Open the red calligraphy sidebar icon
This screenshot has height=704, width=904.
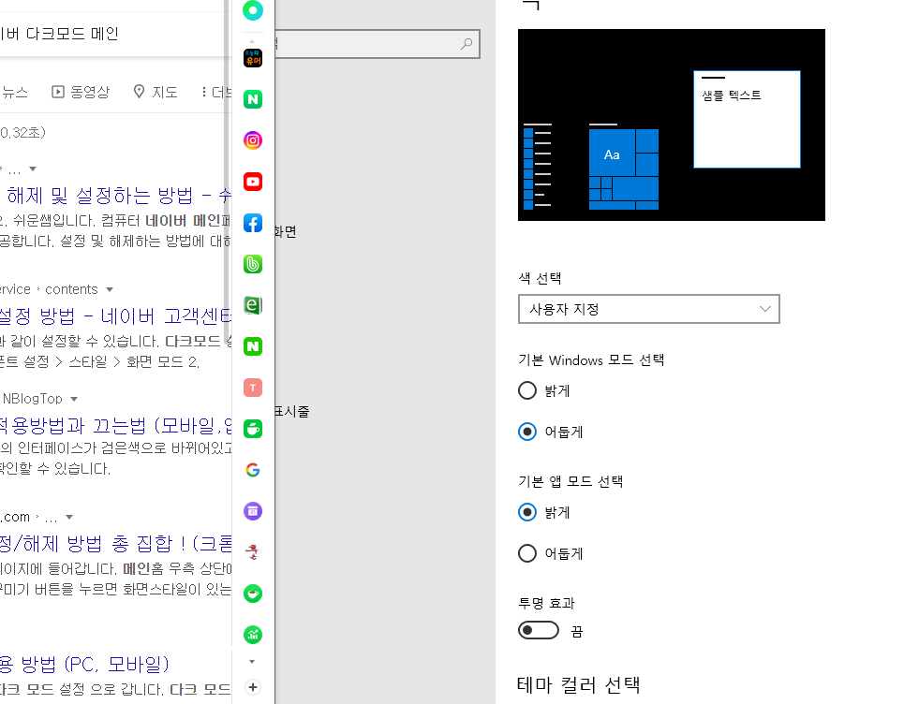(253, 552)
